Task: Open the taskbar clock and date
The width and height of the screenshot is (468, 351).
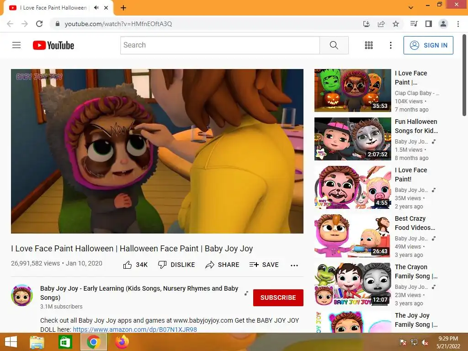Action: click(x=448, y=342)
